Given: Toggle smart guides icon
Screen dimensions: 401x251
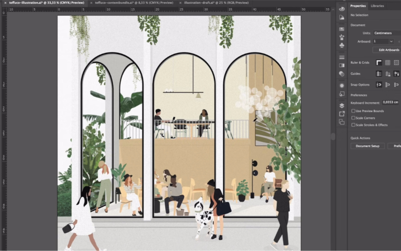Looking at the screenshot, I should pyautogui.click(x=396, y=74).
